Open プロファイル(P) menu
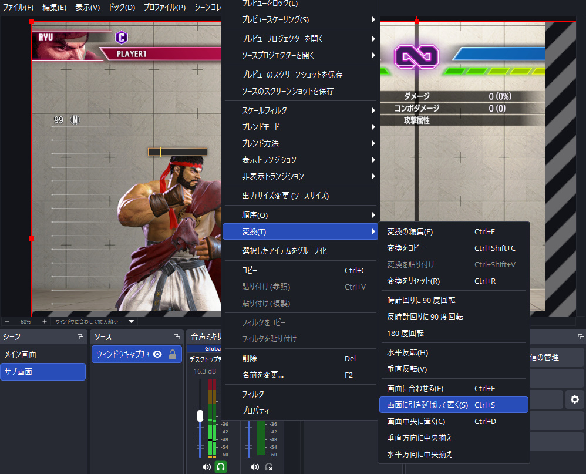The width and height of the screenshot is (586, 474). click(164, 7)
